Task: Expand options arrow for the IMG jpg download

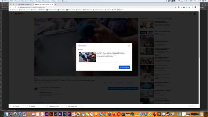Action: 25,106
